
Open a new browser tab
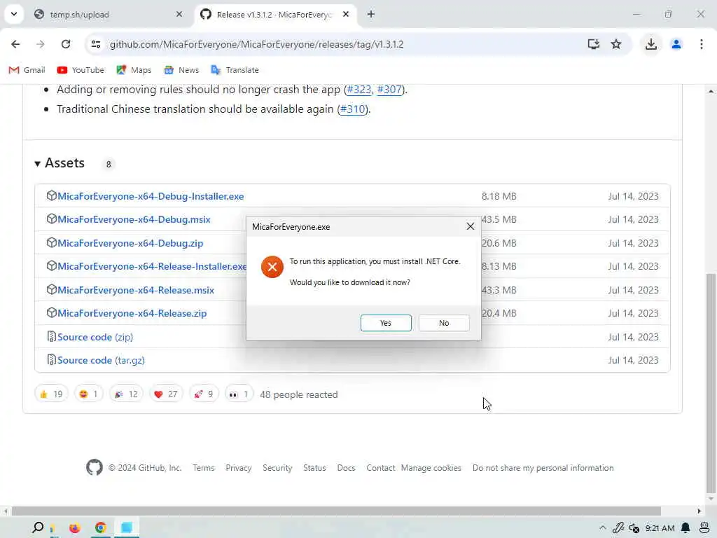pyautogui.click(x=371, y=15)
